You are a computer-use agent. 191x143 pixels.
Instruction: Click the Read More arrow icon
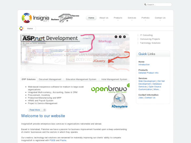[45, 110]
